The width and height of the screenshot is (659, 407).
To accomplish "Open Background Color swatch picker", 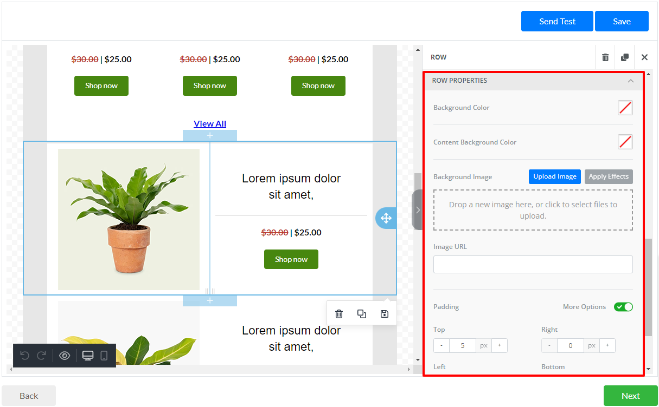I will tap(625, 108).
